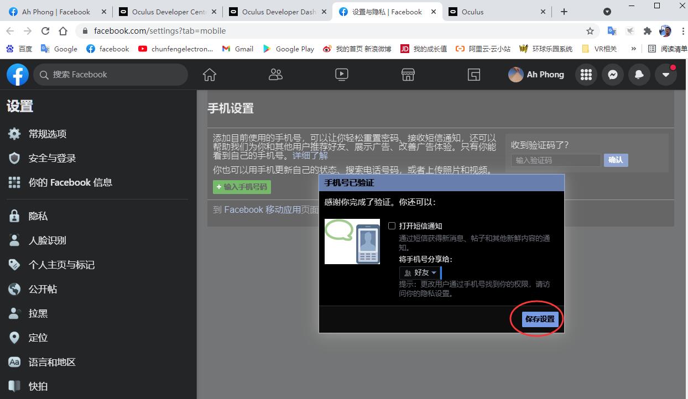Screen dimensions: 688x399
Task: Open the notifications bell icon
Action: 639,75
